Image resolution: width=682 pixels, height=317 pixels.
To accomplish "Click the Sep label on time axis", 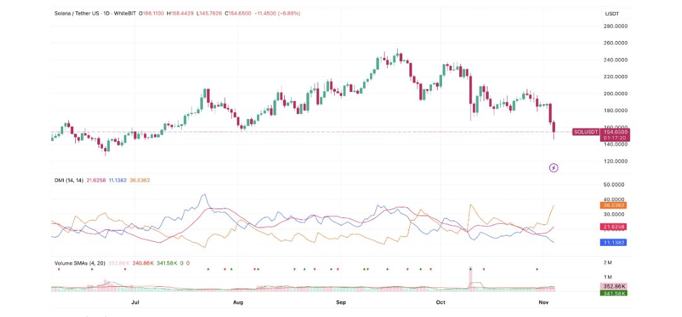I will tap(341, 303).
